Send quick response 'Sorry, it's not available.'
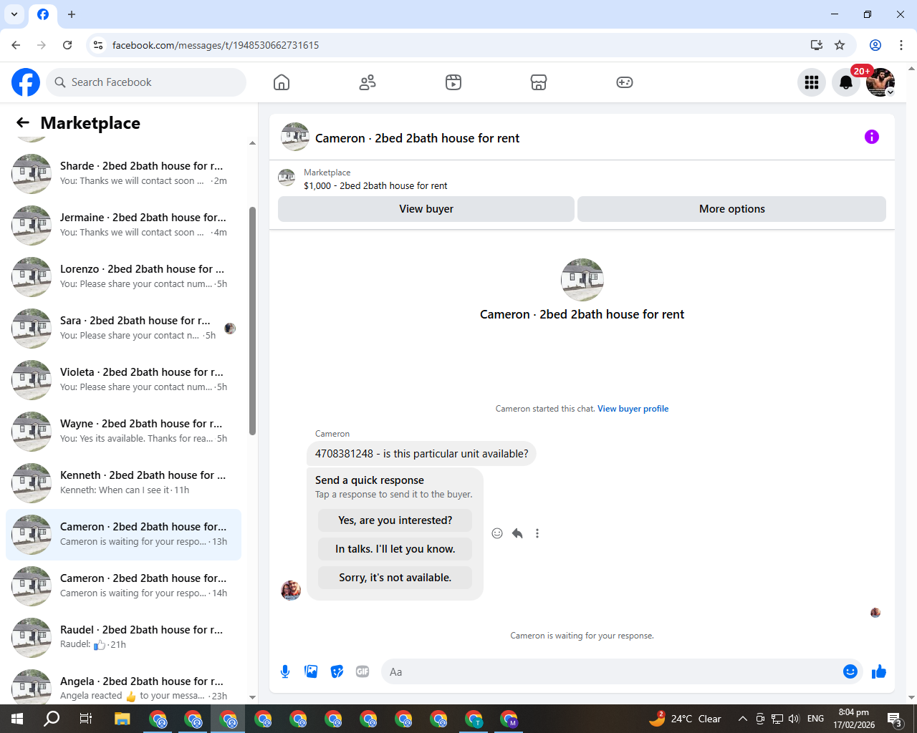 point(395,578)
